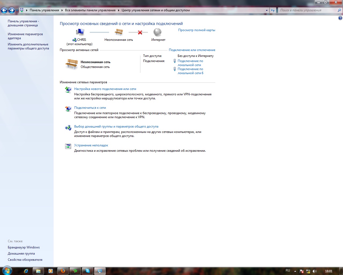Click the Internet globe icon in map
This screenshot has height=275, width=343.
(x=158, y=32)
